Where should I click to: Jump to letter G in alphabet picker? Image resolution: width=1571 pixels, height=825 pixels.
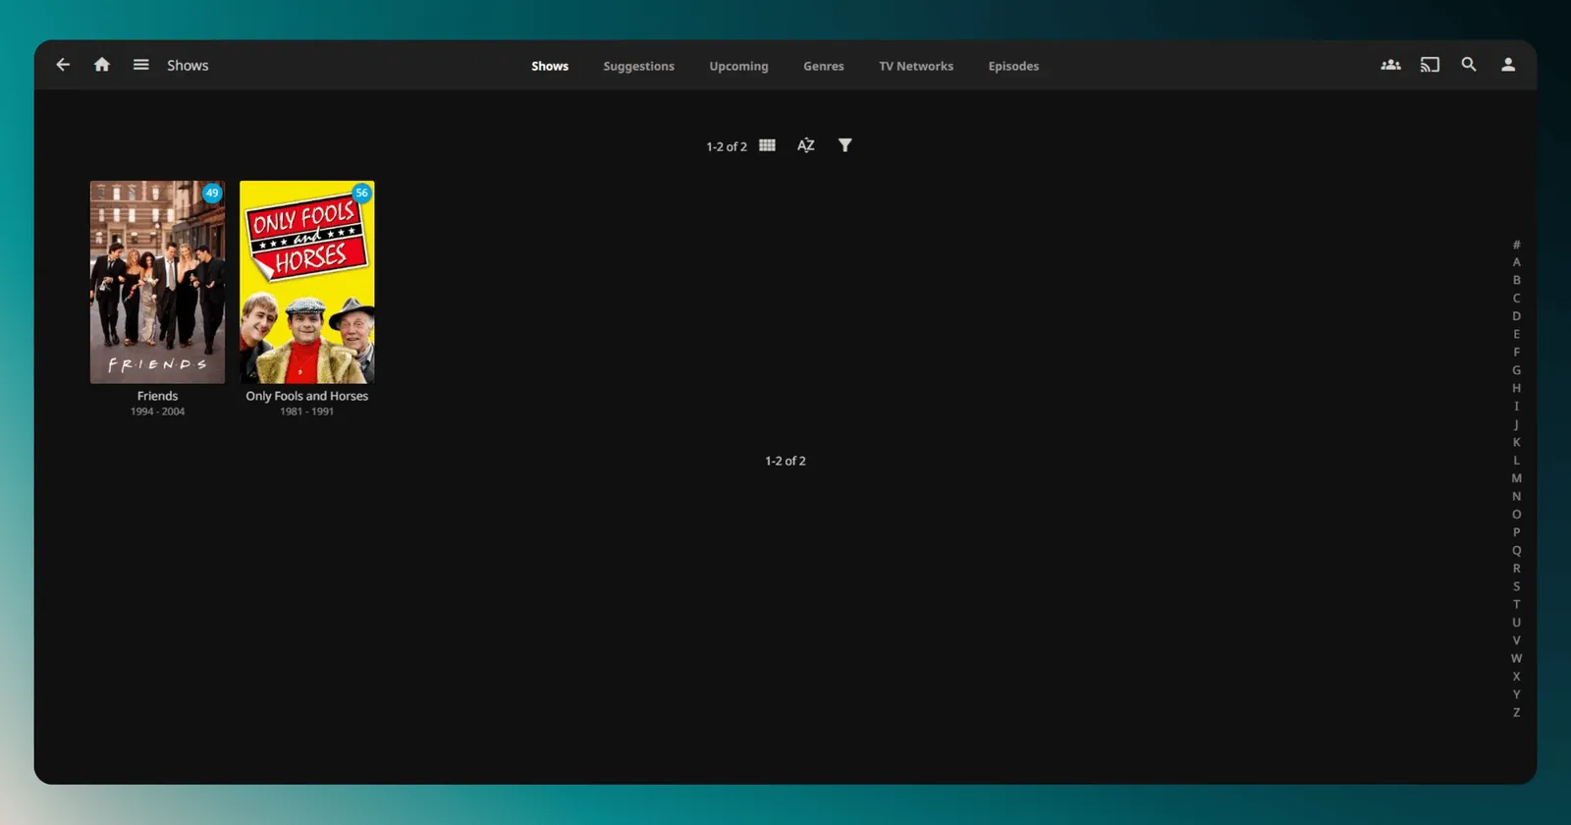(1517, 370)
